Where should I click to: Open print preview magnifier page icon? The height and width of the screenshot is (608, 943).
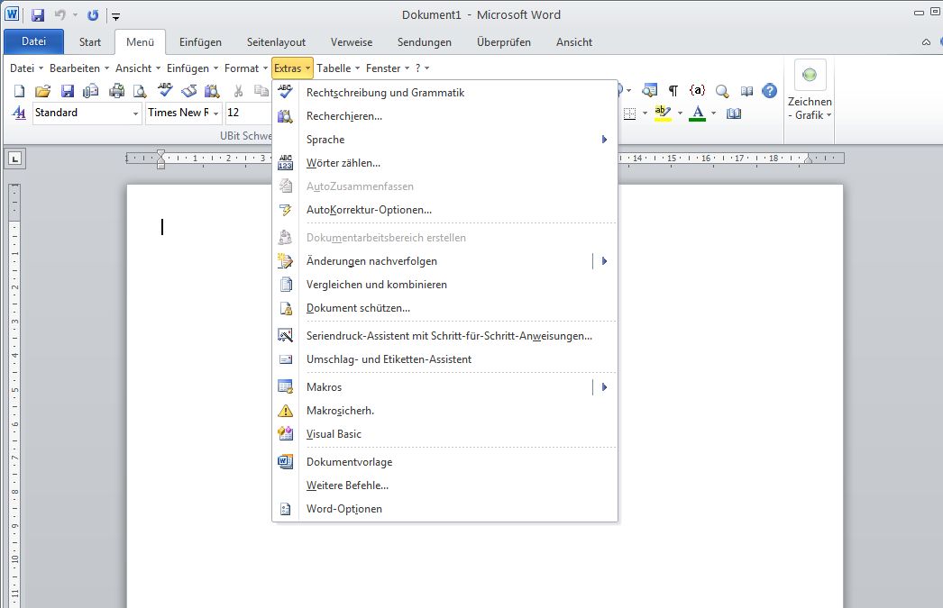coord(140,91)
